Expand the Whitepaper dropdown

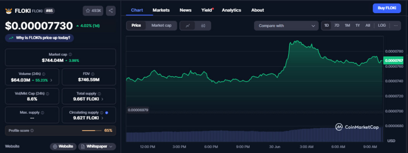97,147
